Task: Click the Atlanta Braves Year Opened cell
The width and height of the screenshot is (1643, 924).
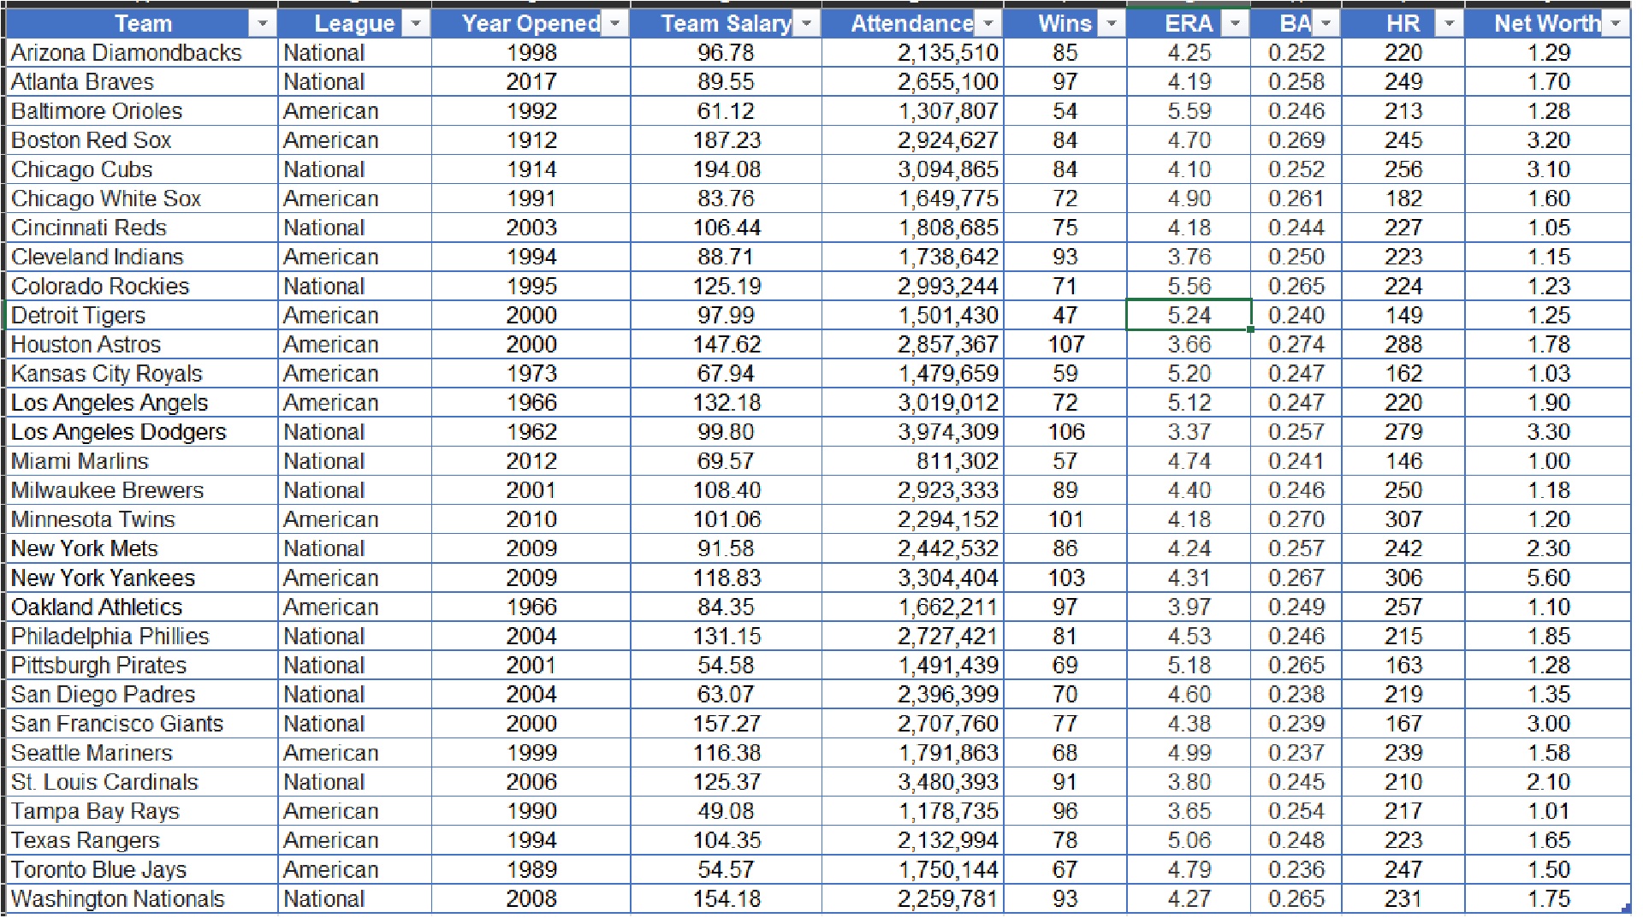Action: [531, 82]
